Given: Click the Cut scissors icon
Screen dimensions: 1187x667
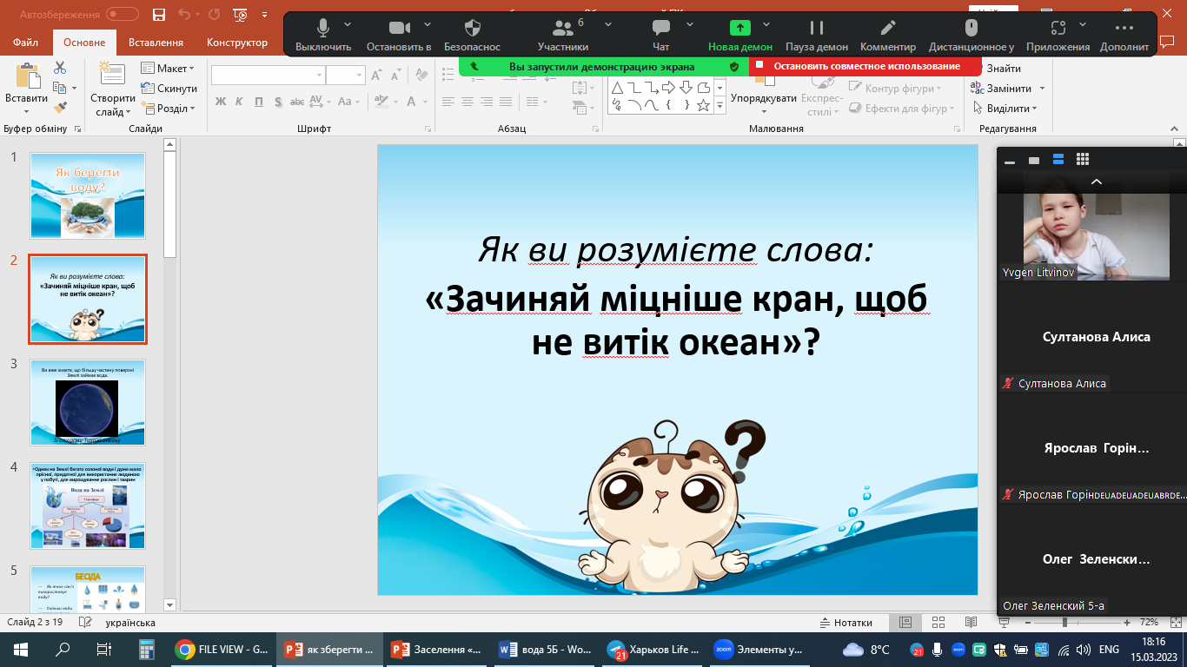Looking at the screenshot, I should pos(60,68).
